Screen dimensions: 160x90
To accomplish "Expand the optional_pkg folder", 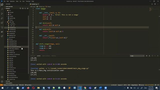I will click(x=12, y=31).
